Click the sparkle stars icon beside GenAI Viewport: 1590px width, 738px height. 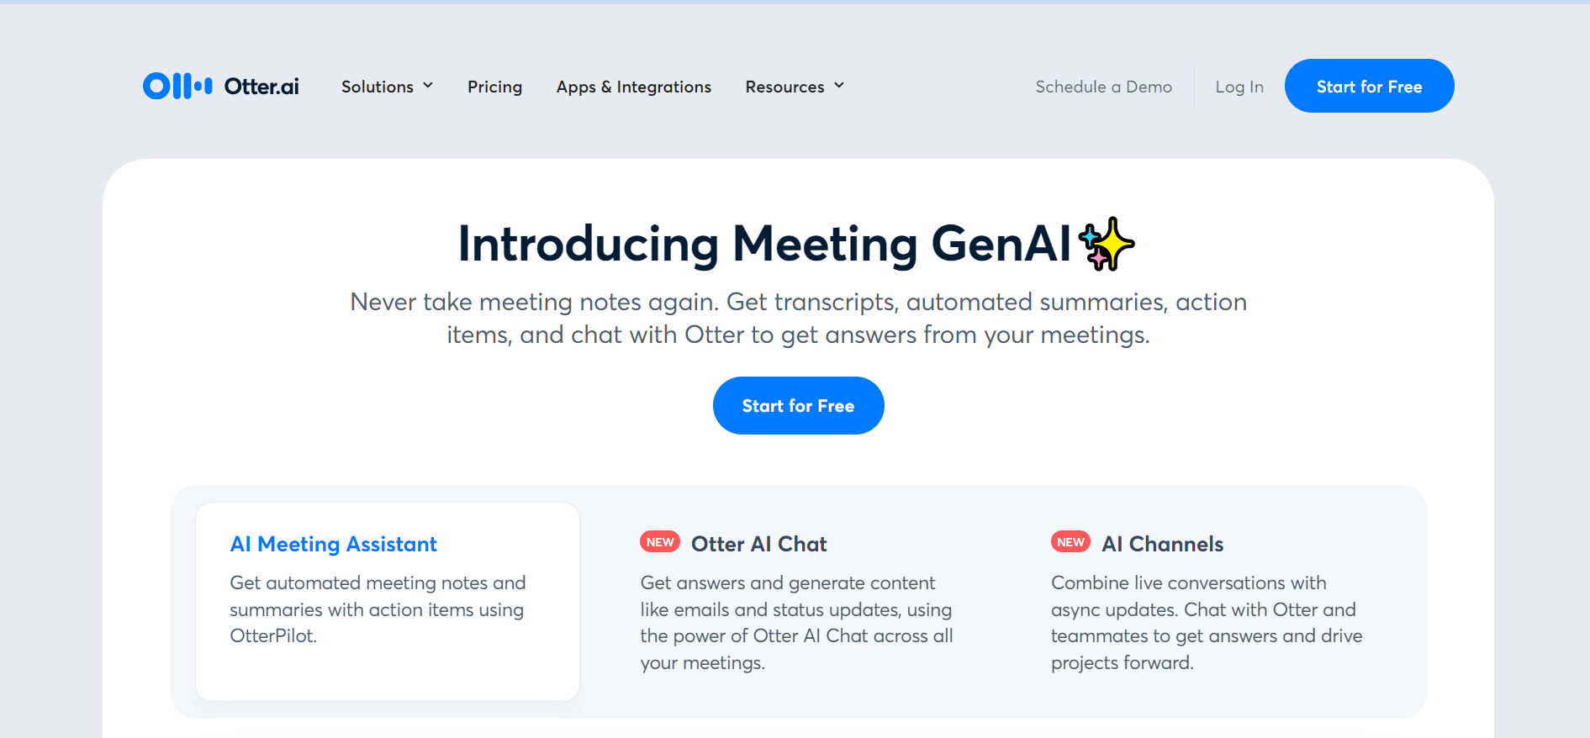pyautogui.click(x=1106, y=245)
